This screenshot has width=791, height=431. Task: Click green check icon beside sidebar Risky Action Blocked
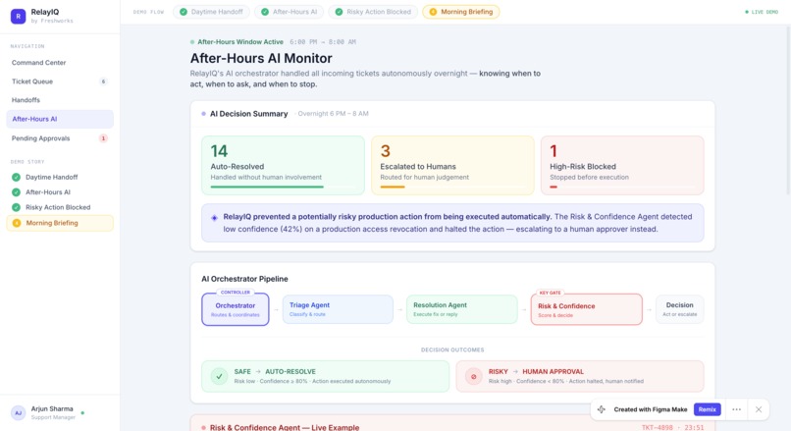tap(16, 207)
